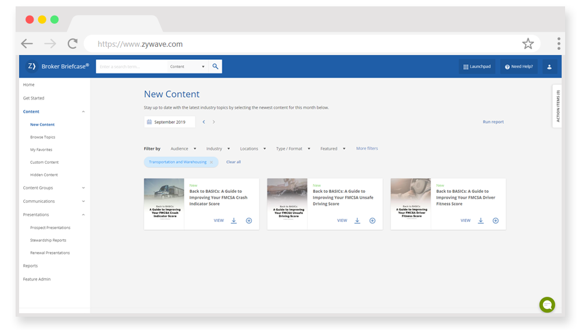Click the magnifier search button
Viewport: 579px width, 330px height.
coord(215,67)
